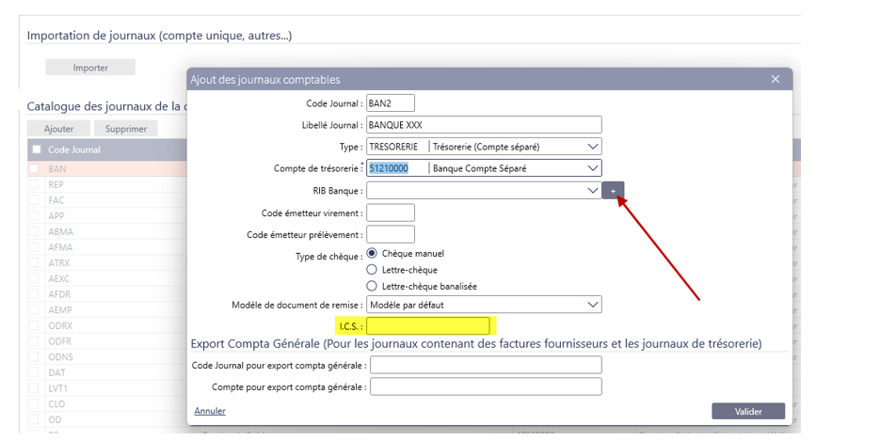Select the Chèque manuel radio button

(372, 254)
